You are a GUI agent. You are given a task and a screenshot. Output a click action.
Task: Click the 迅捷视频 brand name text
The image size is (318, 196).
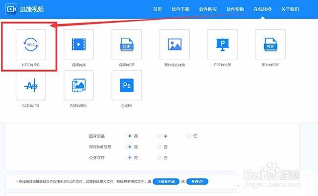(32, 9)
